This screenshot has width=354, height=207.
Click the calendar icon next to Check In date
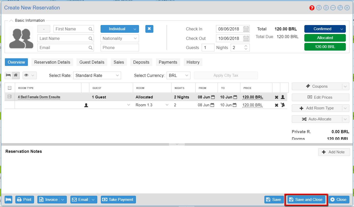(246, 29)
